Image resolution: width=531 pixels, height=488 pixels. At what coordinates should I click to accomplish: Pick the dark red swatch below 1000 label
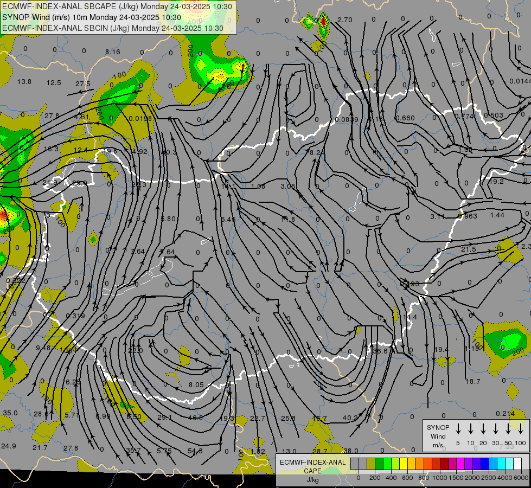pos(444,464)
